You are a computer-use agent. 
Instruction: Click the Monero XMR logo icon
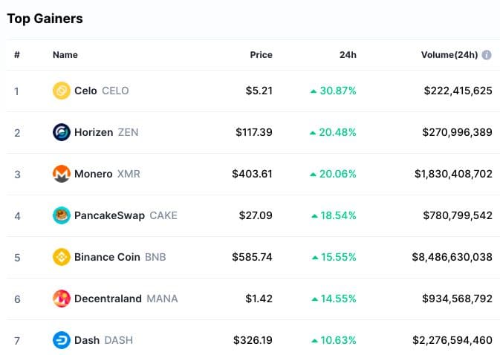tap(62, 174)
